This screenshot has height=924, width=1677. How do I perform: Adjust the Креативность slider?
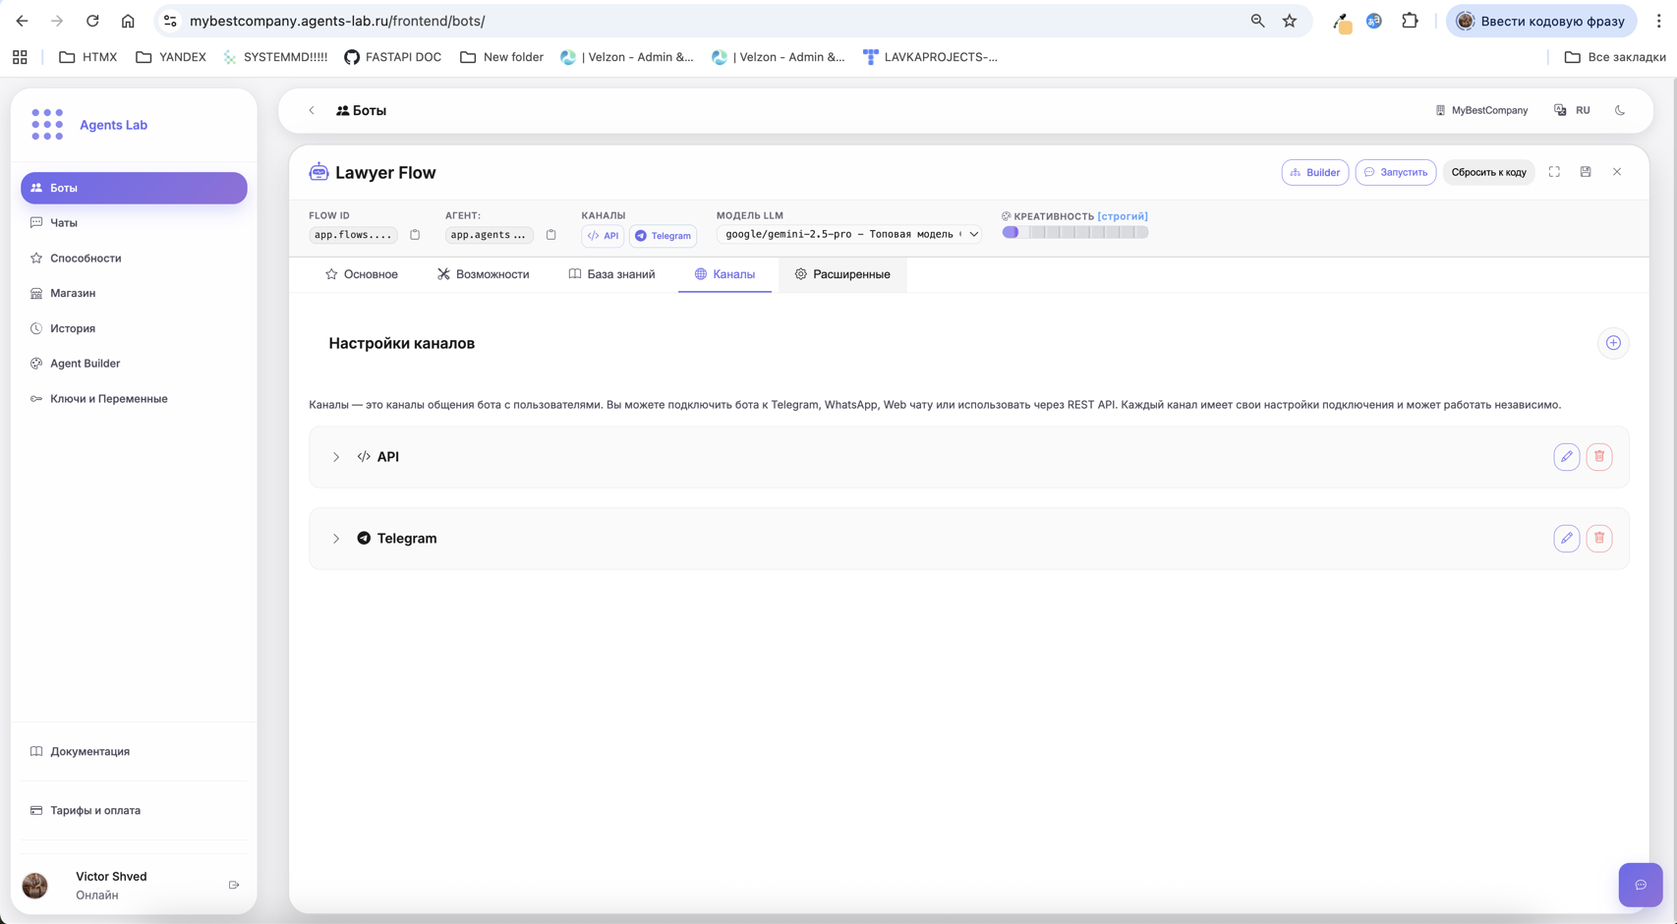coord(1074,233)
